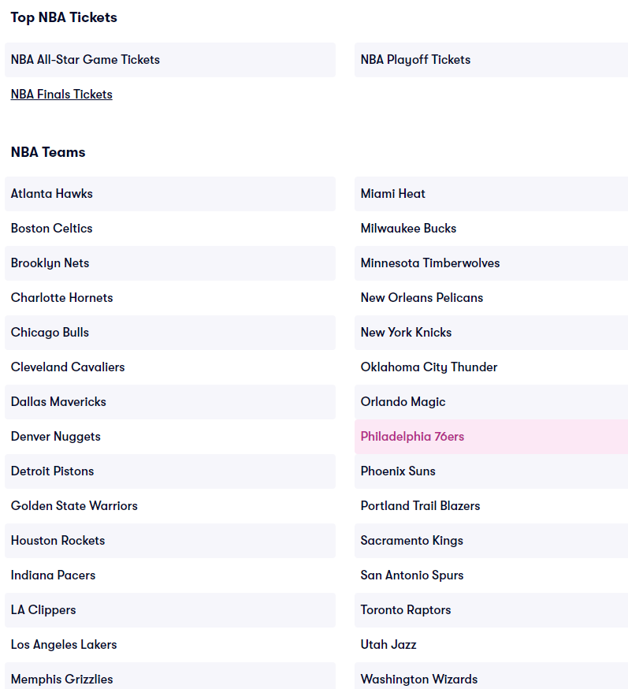This screenshot has width=628, height=689.
Task: Go to Dallas Mavericks tickets
Action: (170, 402)
